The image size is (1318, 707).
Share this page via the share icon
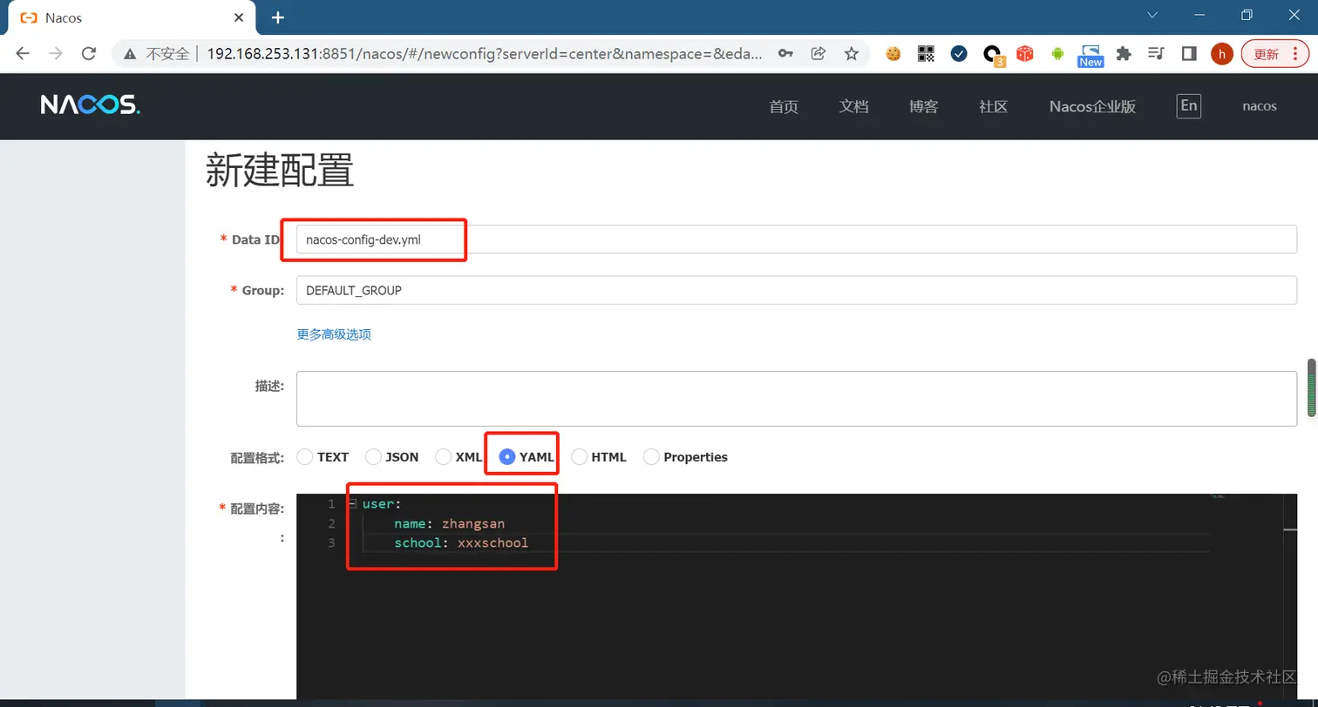(x=819, y=54)
